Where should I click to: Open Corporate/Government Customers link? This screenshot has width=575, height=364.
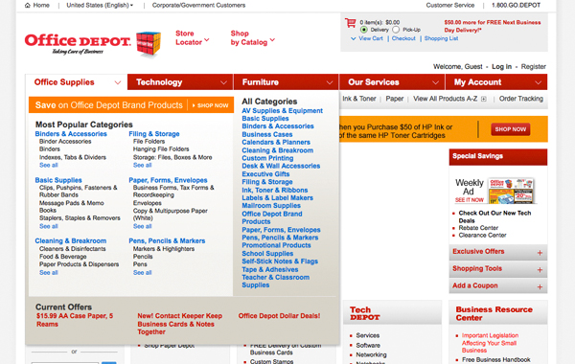click(198, 5)
